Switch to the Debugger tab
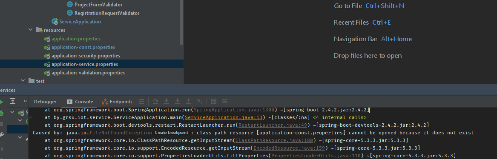 tap(45, 102)
